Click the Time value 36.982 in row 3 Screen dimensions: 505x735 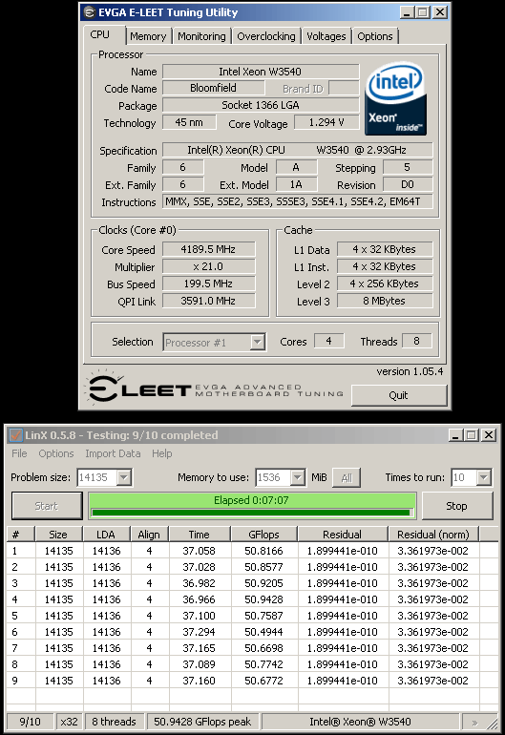pyautogui.click(x=200, y=583)
